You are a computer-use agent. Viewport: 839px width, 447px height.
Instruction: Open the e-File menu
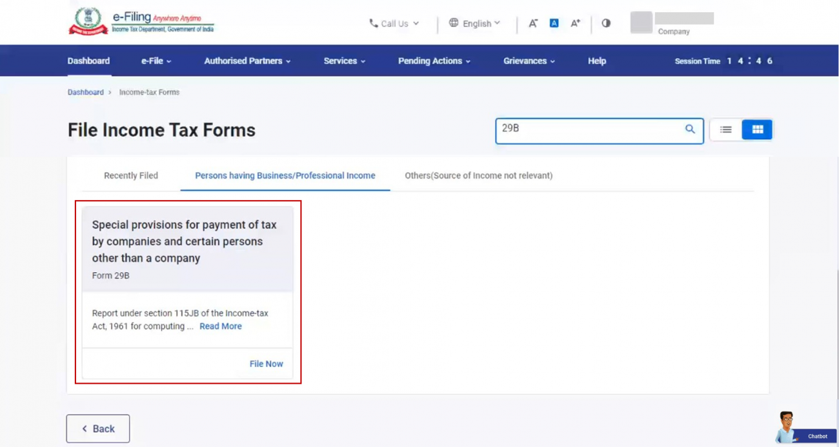[x=155, y=61]
